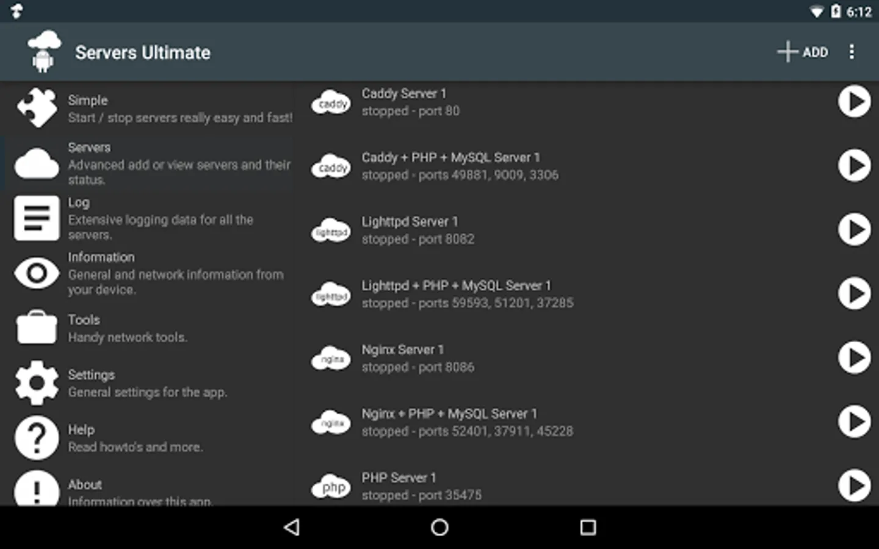Tap the Android Home navigation button

[440, 527]
